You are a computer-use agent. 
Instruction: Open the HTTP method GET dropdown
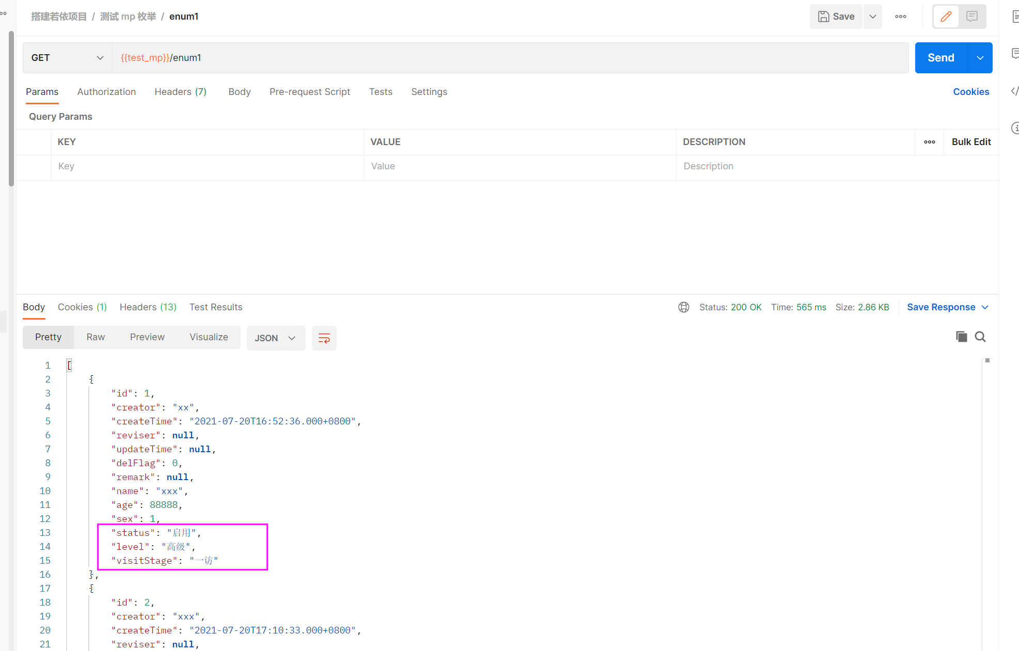click(67, 58)
